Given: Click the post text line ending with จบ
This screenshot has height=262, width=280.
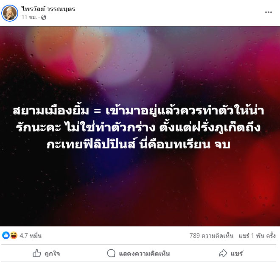Looking at the screenshot, I should [x=138, y=145].
